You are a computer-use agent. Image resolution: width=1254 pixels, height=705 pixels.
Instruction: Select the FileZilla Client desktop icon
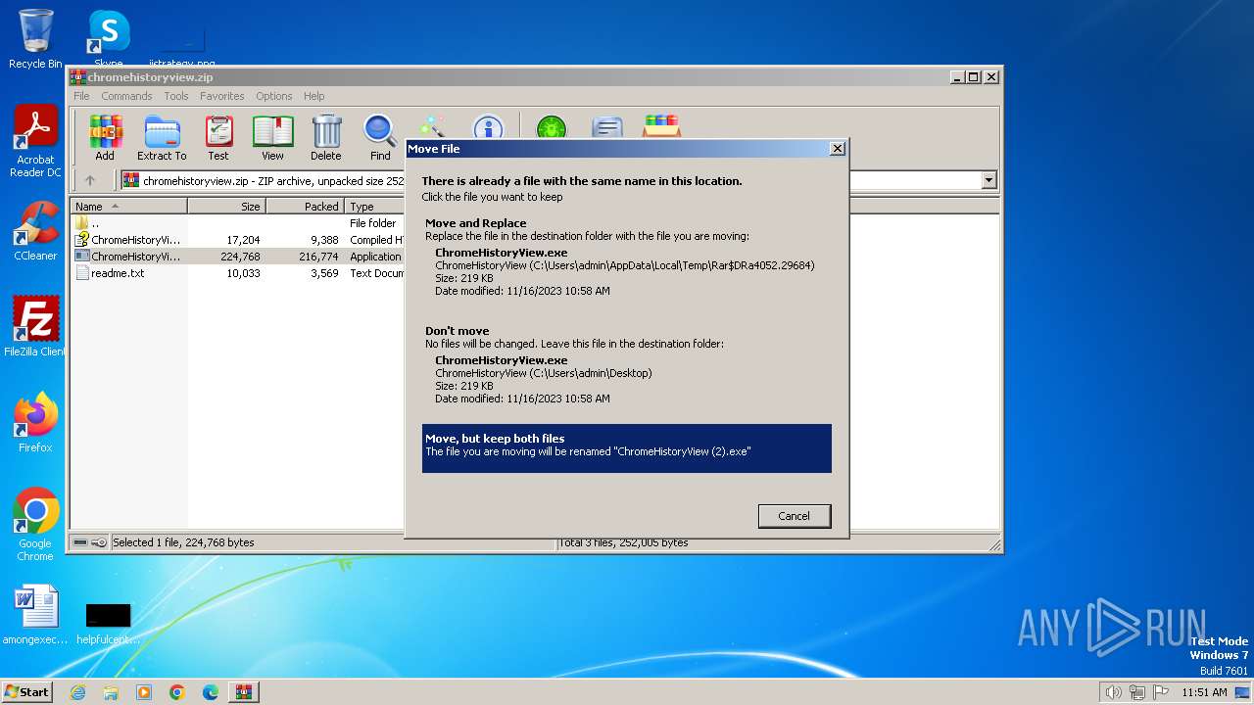(35, 327)
